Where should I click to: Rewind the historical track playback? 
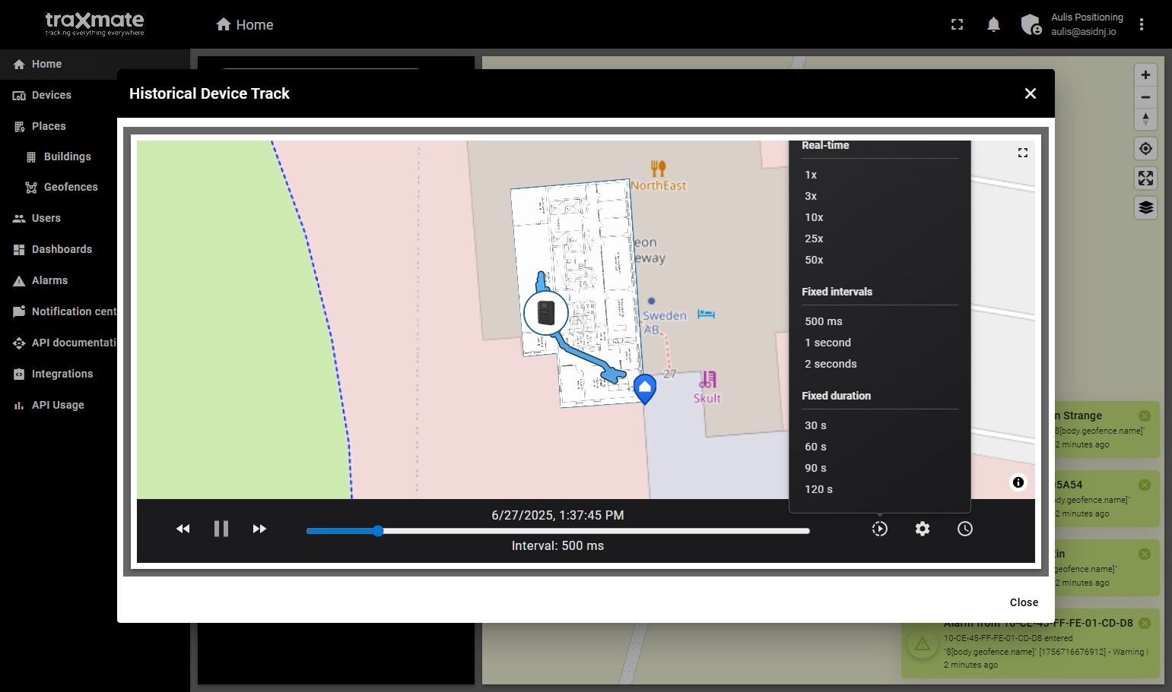183,529
